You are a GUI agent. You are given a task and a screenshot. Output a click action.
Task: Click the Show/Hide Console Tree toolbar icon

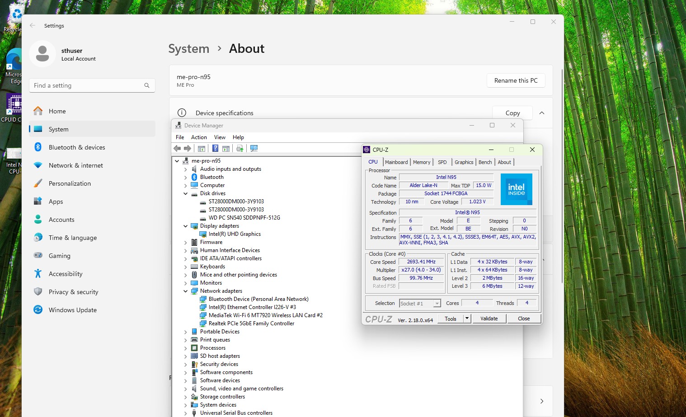point(202,148)
